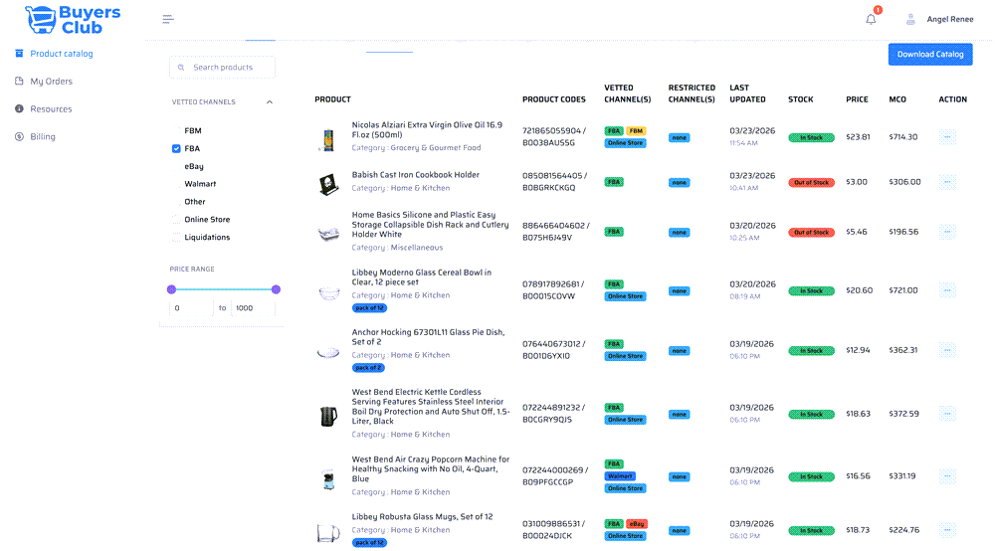
Task: Open Libbey Robusta Glass Mugs product
Action: pyautogui.click(x=422, y=517)
